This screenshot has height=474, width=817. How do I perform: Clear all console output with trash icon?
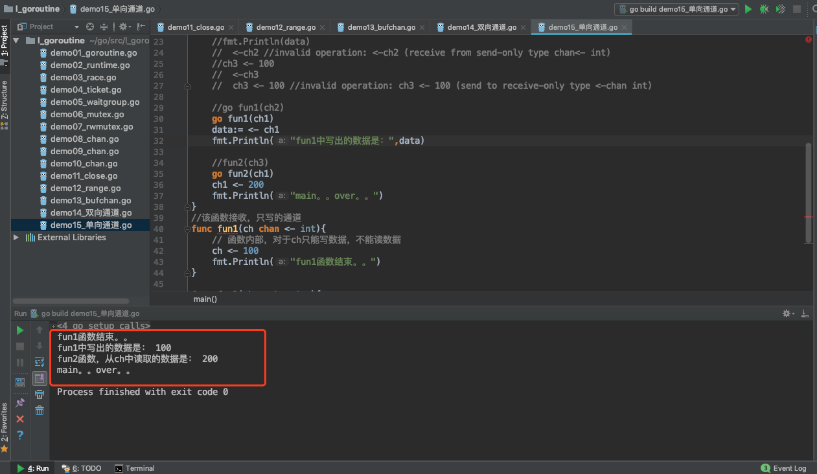coord(40,411)
